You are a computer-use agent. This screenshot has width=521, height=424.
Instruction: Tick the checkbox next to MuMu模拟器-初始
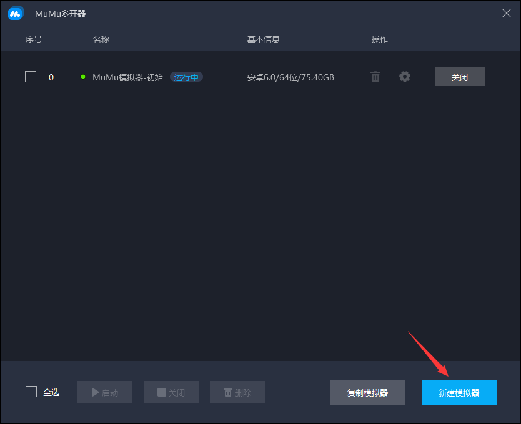(x=30, y=76)
